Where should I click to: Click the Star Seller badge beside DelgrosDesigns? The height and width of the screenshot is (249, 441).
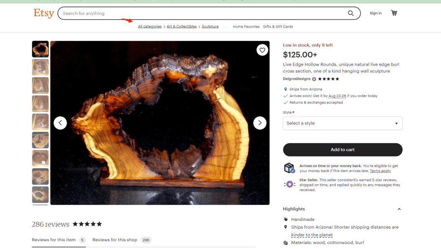(314, 79)
